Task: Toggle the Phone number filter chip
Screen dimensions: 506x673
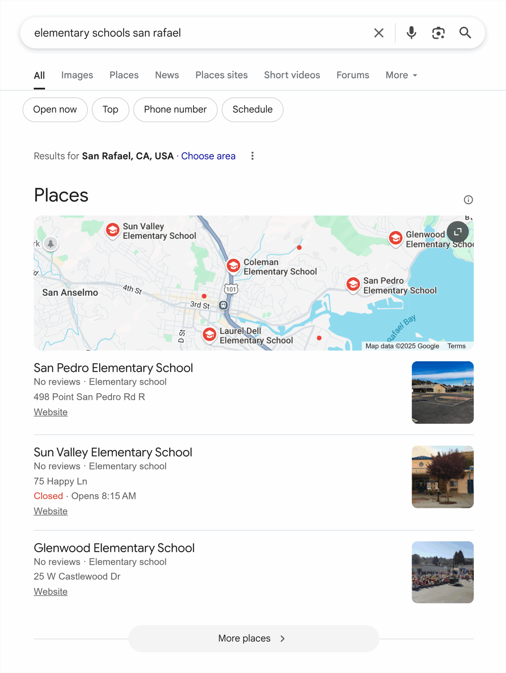Action: [x=175, y=109]
